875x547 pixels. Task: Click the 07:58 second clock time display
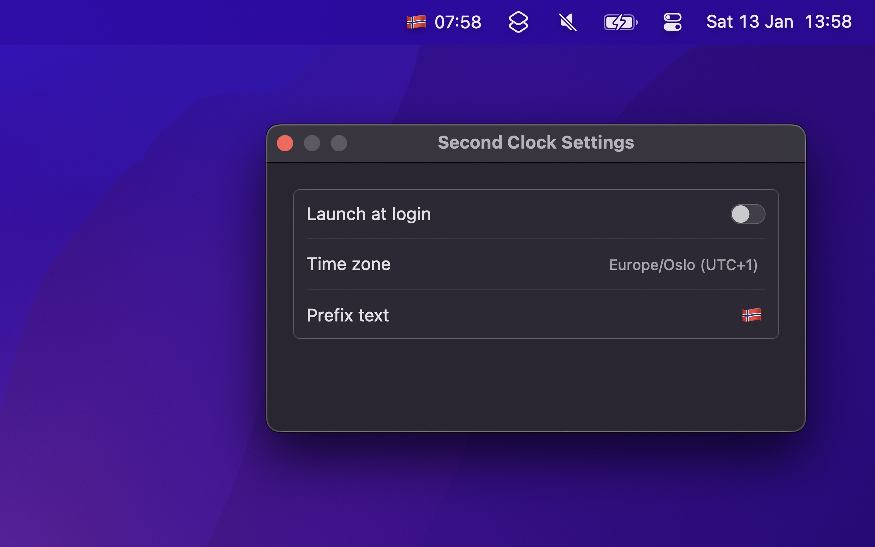(x=457, y=22)
